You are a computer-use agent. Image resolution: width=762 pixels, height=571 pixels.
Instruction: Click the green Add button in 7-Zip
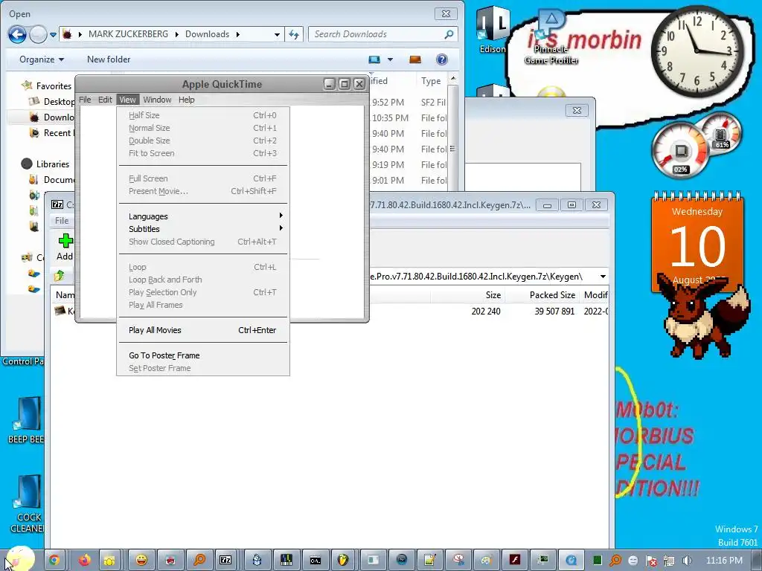click(65, 247)
